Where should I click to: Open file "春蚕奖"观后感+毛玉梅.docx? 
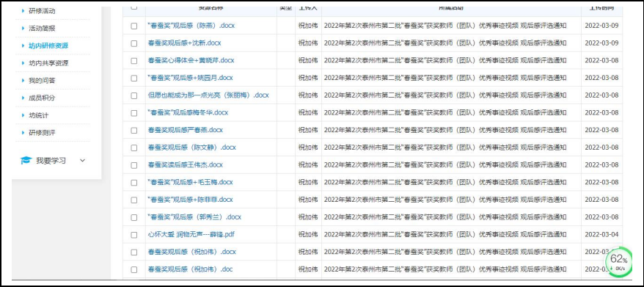190,182
